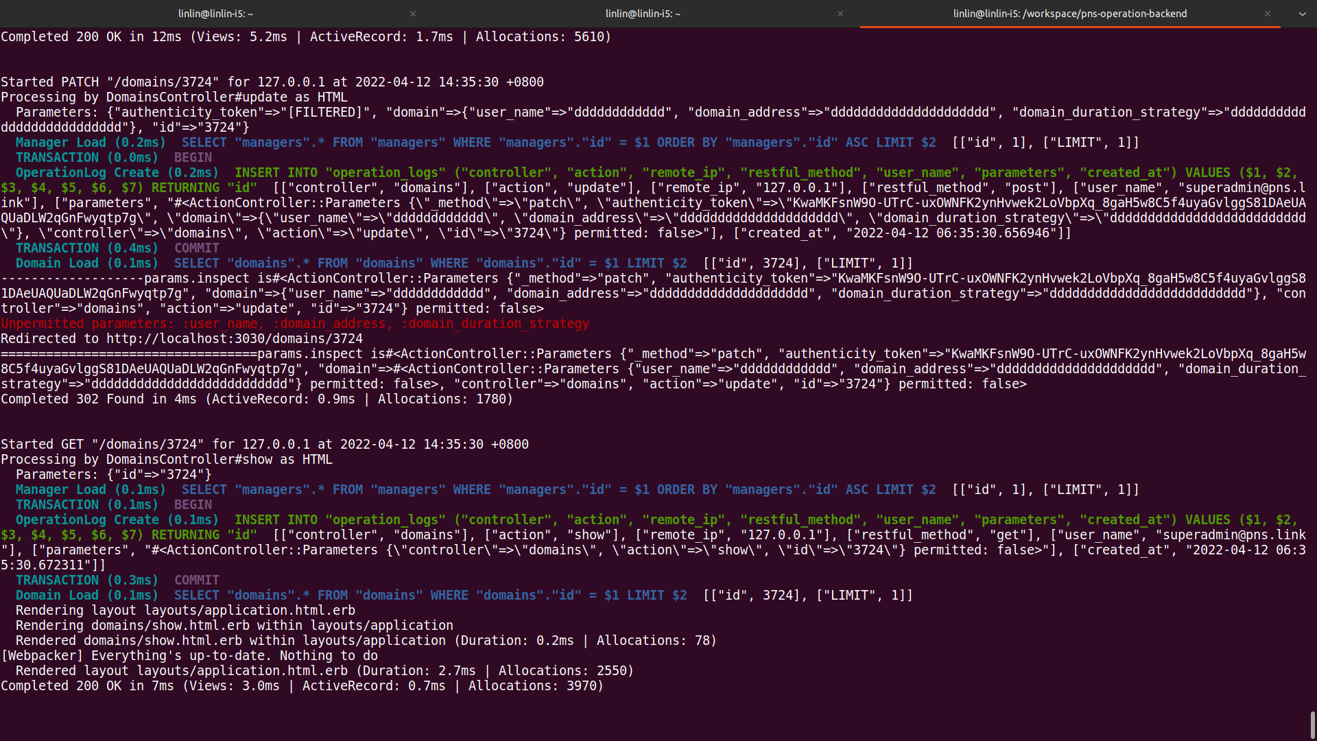Click Rendering layout layouts/application.html.erb line

[185, 611]
